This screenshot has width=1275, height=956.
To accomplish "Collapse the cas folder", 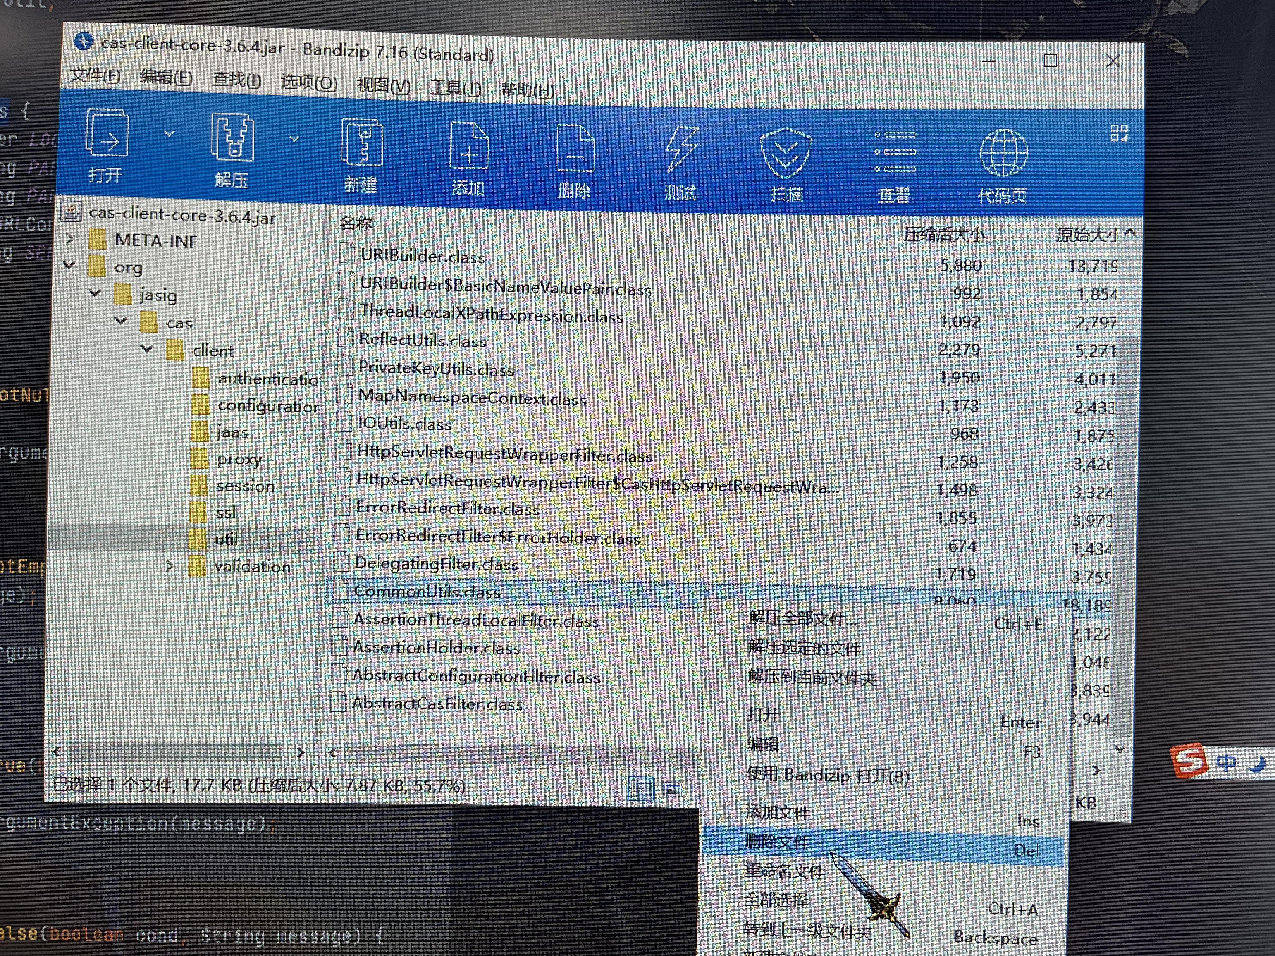I will [121, 320].
